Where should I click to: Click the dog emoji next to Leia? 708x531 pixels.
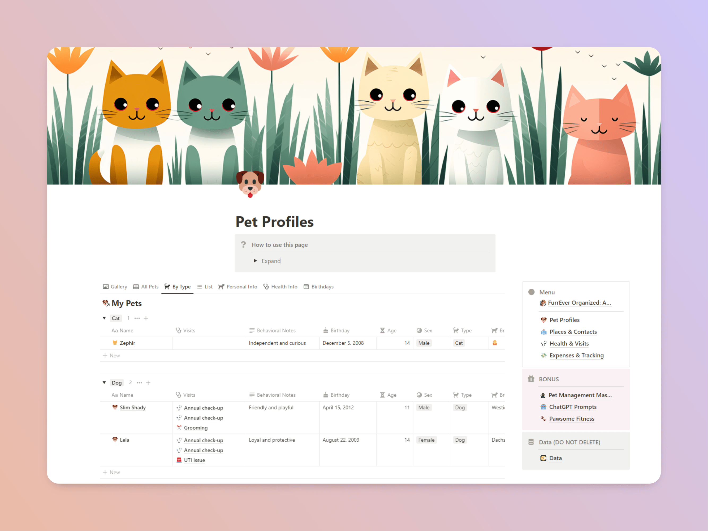(x=115, y=440)
